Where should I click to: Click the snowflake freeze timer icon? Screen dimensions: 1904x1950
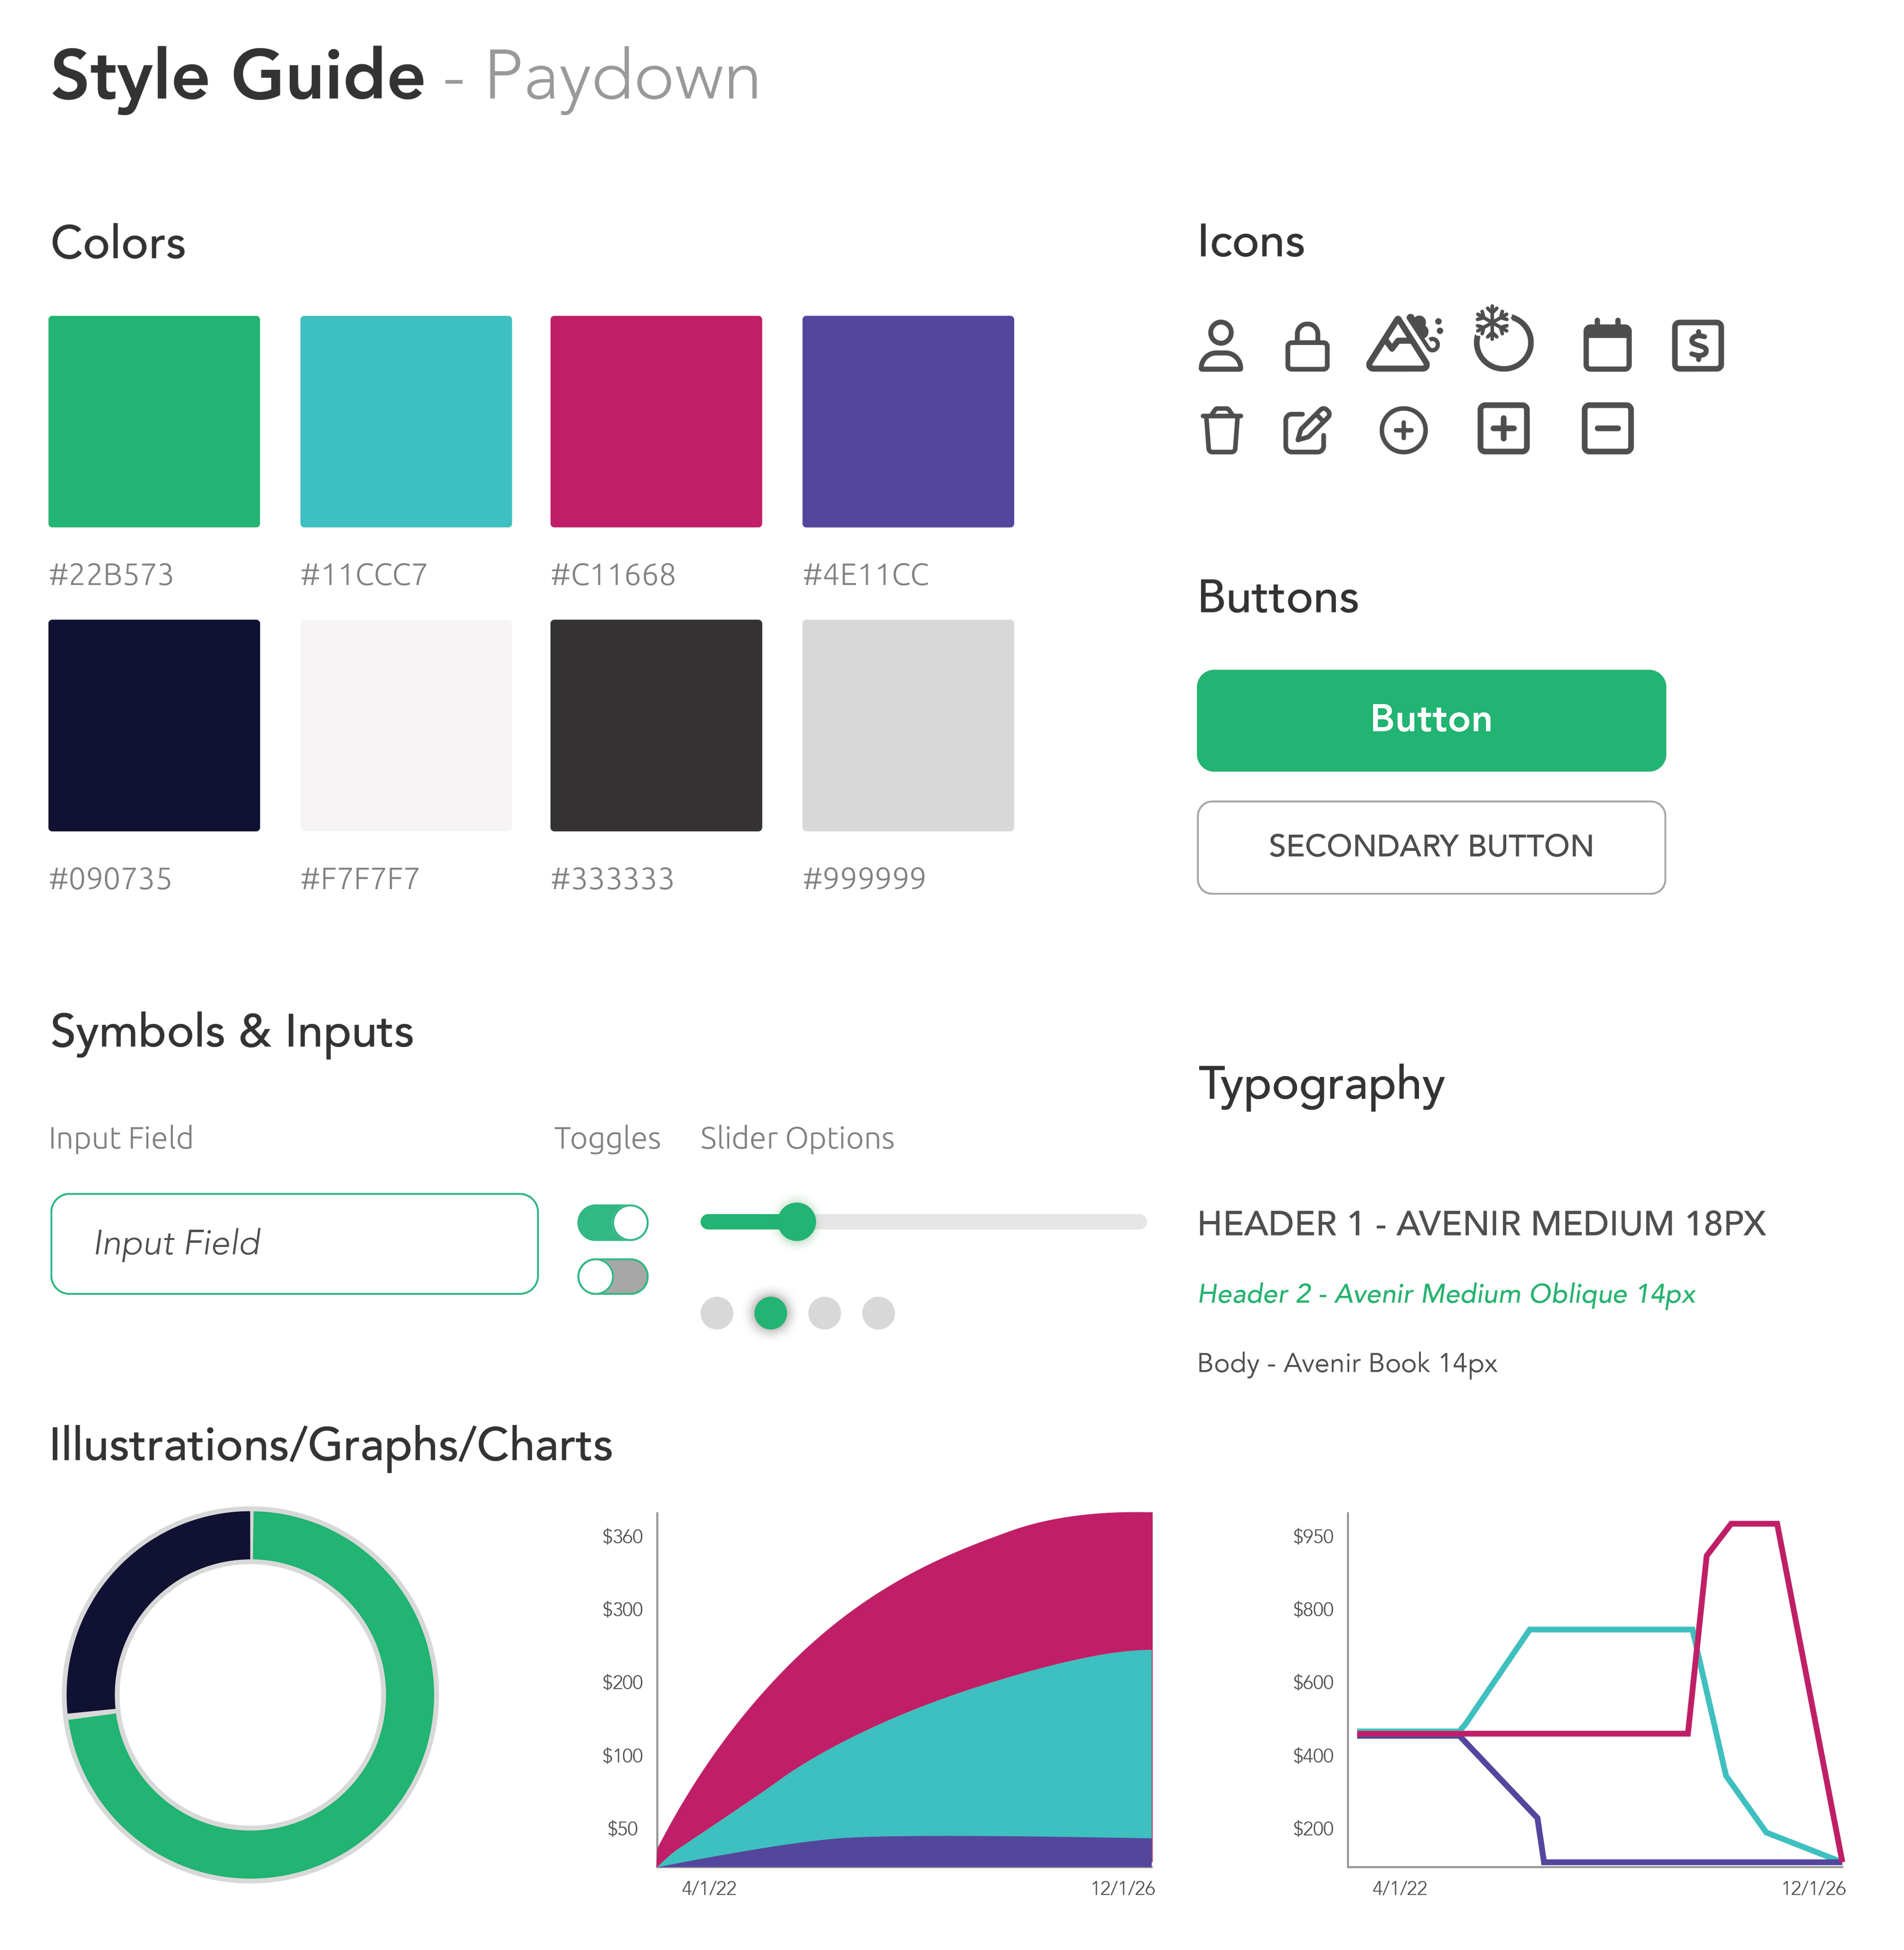click(1503, 338)
